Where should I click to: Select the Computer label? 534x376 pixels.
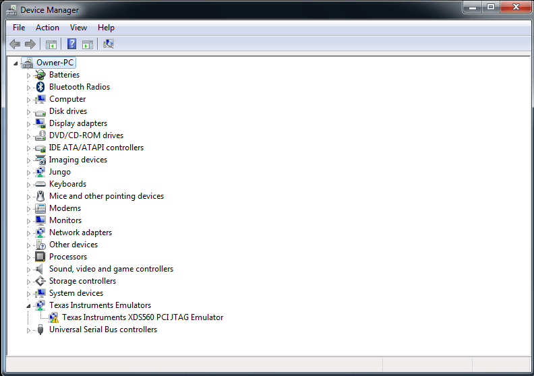(x=67, y=99)
